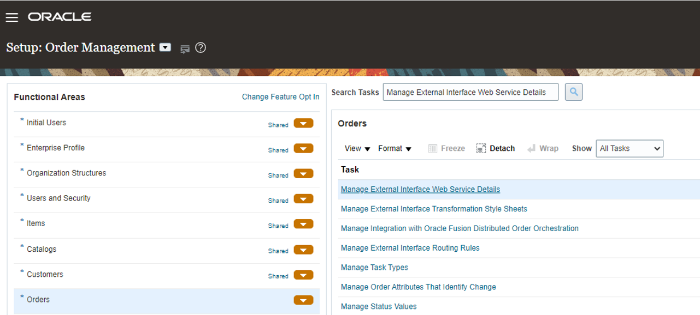This screenshot has width=700, height=315.
Task: Select the Initial Users functional area
Action: 46,123
